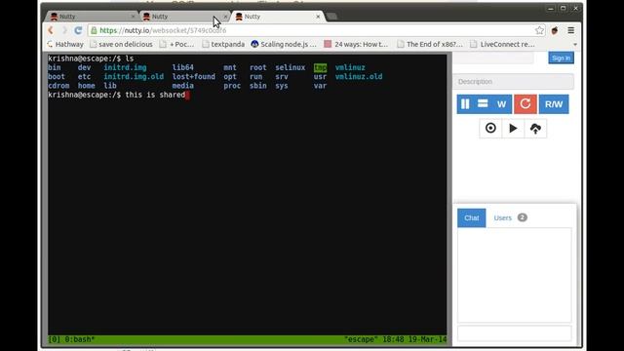Select the first Nutty browser tab
This screenshot has height=351, width=624.
[92, 17]
